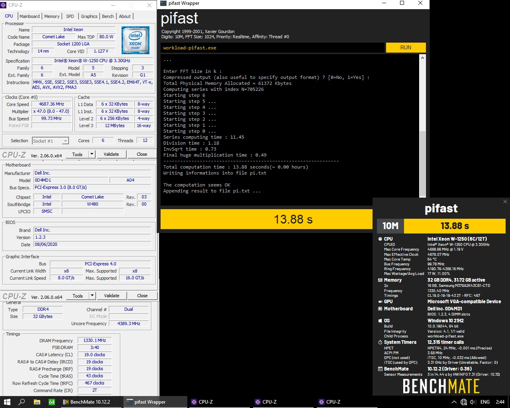The width and height of the screenshot is (510, 408).
Task: Click Close in the Motherboard window
Action: [142, 296]
